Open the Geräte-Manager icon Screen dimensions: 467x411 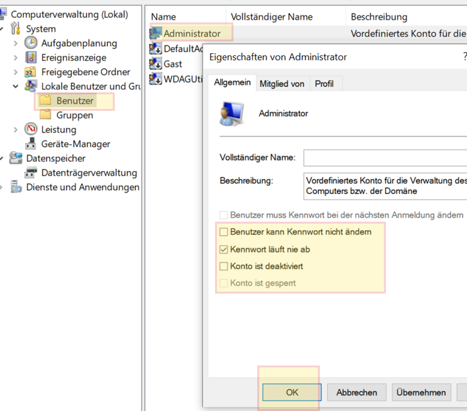point(31,144)
